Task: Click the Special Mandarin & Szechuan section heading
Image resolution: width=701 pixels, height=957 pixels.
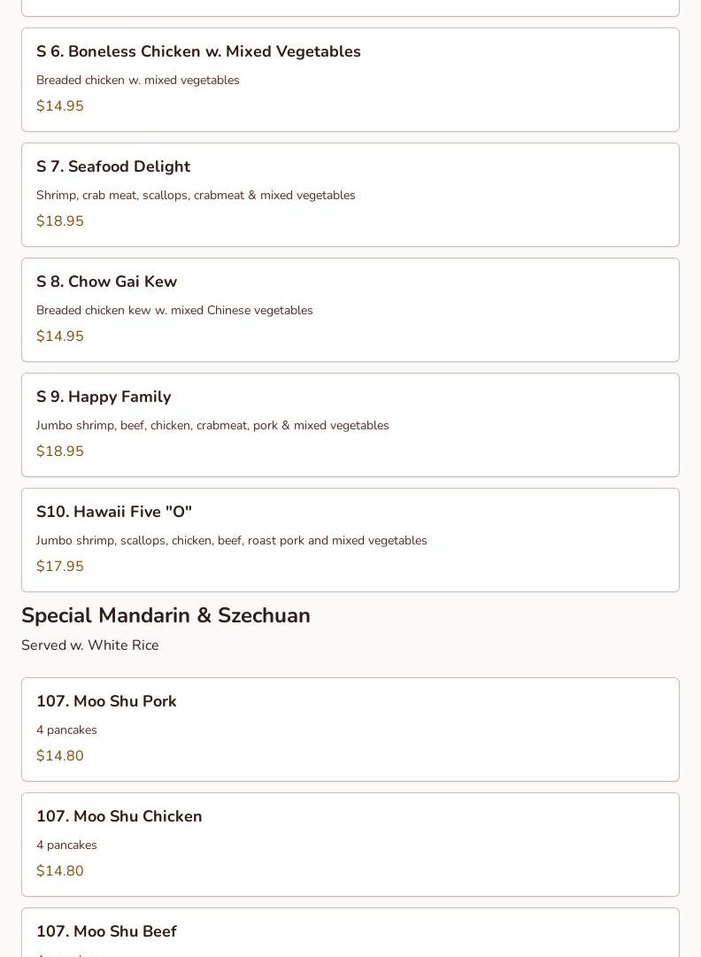Action: 166,616
